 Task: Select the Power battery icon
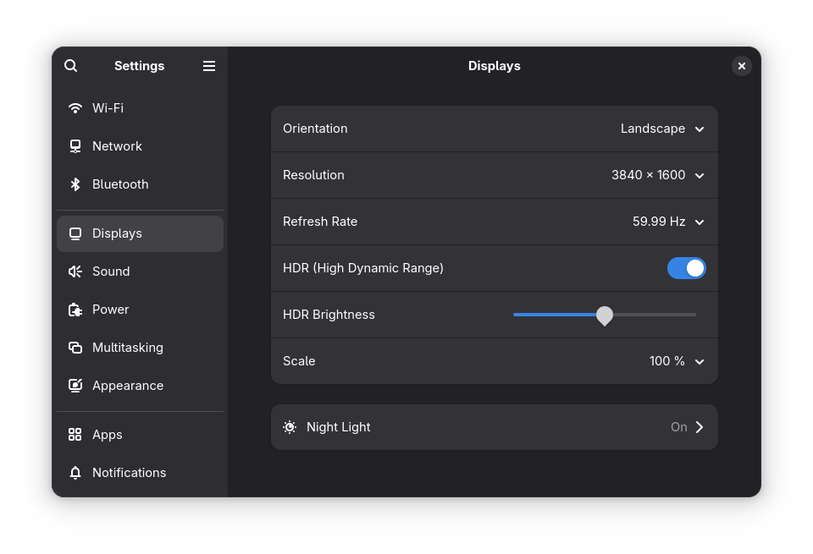(x=75, y=309)
